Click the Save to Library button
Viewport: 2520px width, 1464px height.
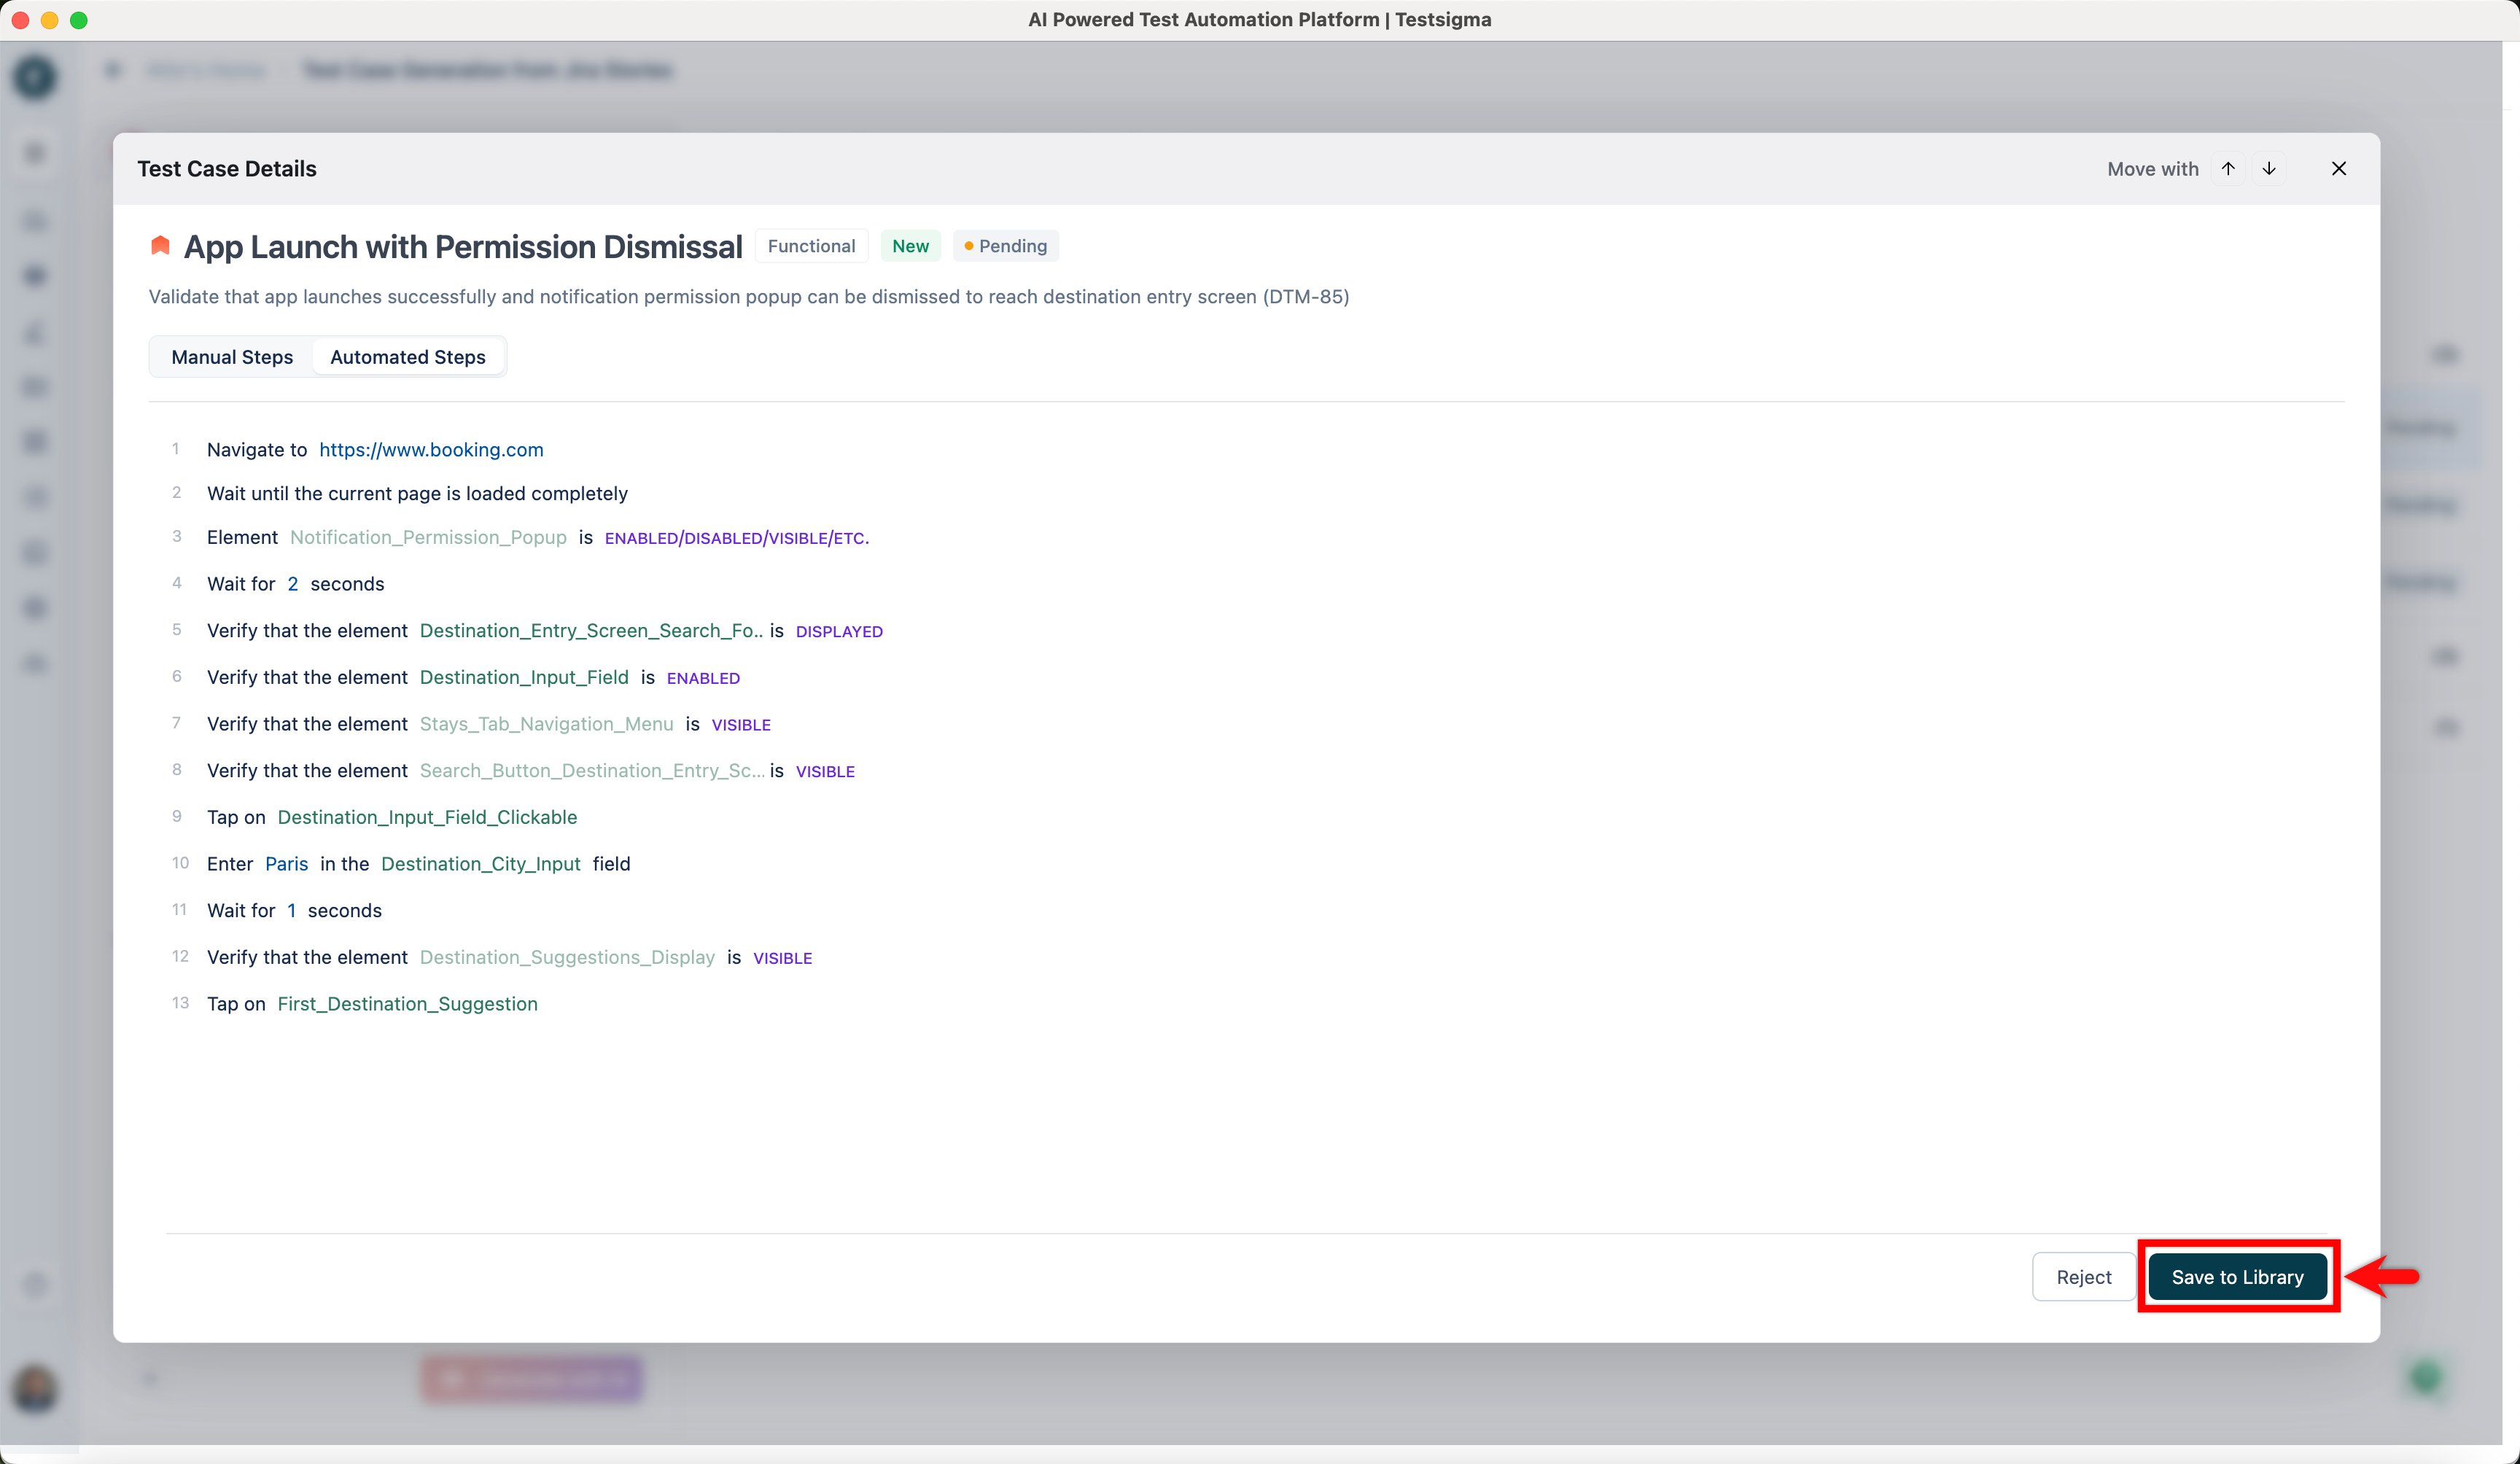tap(2237, 1277)
